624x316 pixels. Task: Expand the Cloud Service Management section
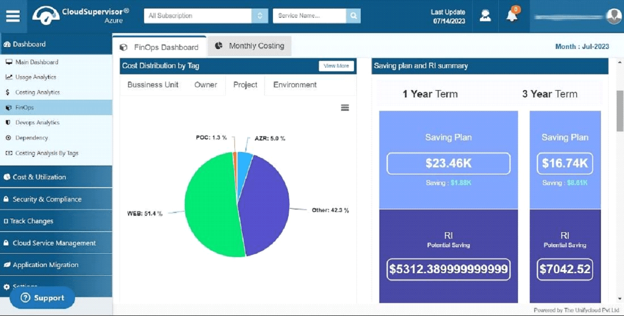click(56, 243)
